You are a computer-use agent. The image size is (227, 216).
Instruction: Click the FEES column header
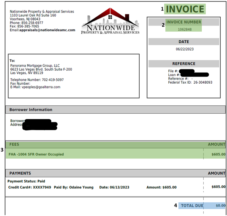[14, 144]
